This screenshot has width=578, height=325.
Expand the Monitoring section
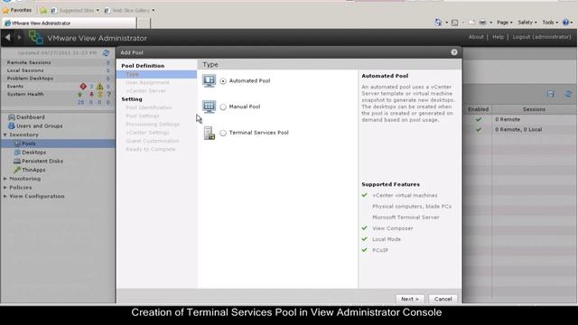click(x=5, y=179)
